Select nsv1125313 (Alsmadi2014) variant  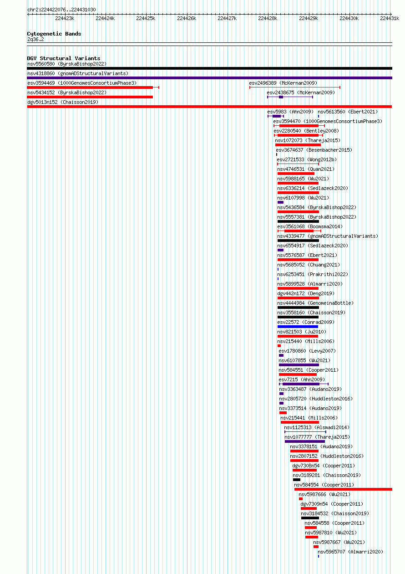[x=317, y=427]
